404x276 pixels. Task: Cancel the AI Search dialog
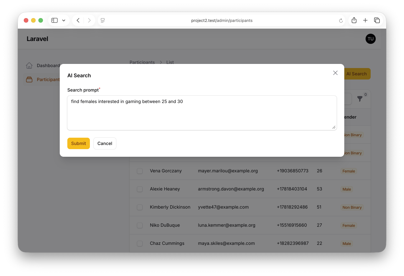pyautogui.click(x=105, y=143)
